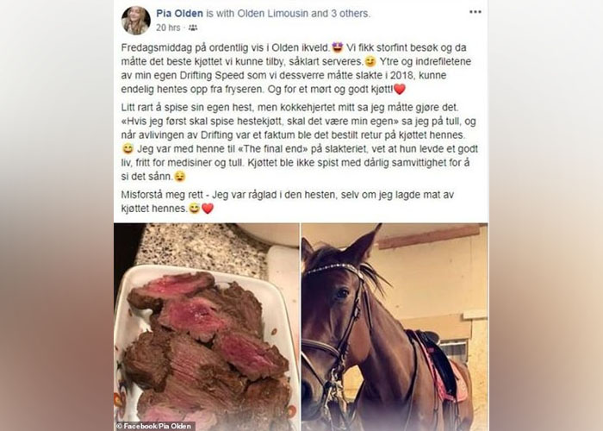Image resolution: width=603 pixels, height=431 pixels.
Task: Open the brown horse photo thumbnail
Action: 395,327
